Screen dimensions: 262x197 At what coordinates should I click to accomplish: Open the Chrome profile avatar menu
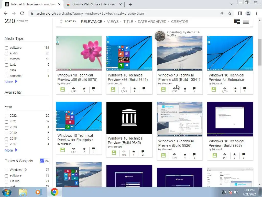(x=248, y=13)
